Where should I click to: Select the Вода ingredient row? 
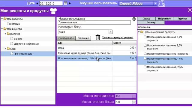[97, 48]
